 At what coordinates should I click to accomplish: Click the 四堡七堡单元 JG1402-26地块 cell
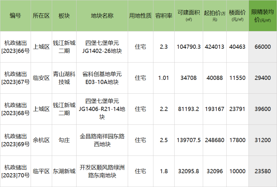(x=102, y=47)
